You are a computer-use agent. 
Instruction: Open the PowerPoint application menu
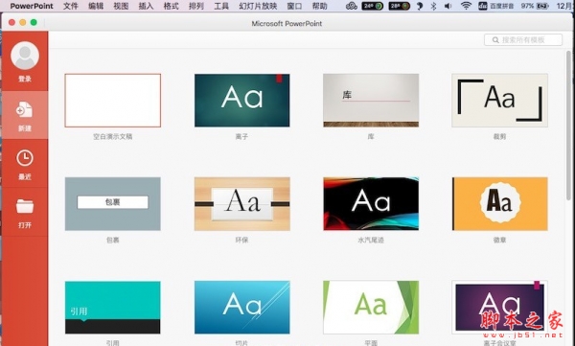coord(32,6)
